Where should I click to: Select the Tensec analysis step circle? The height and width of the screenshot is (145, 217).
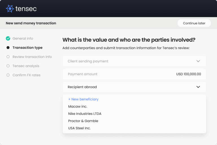point(8,66)
